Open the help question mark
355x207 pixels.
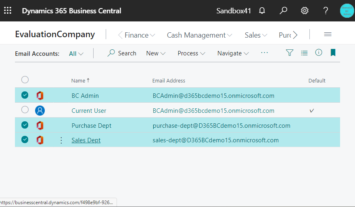click(x=326, y=11)
